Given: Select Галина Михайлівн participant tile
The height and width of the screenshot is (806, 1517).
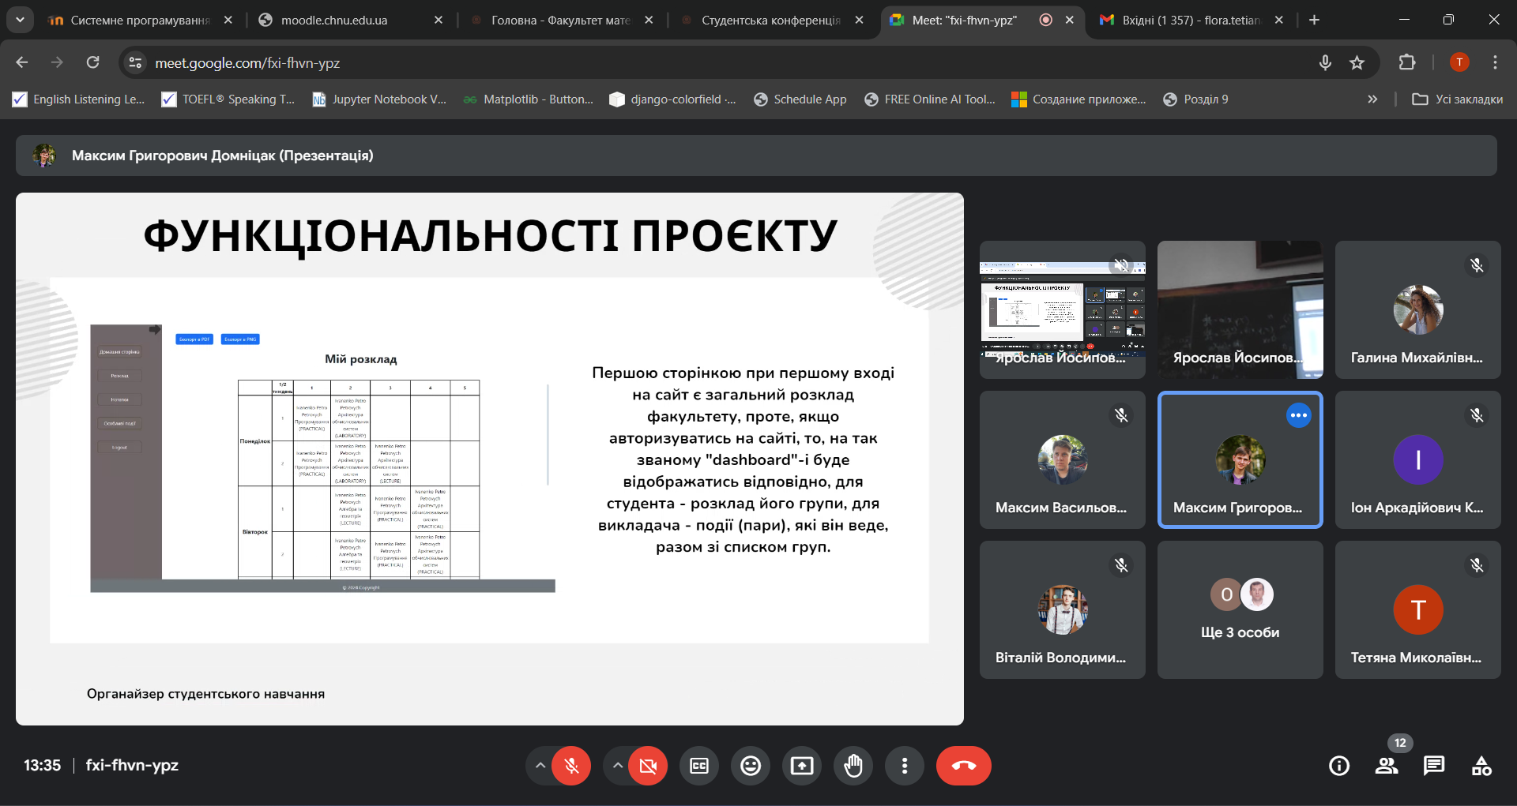Looking at the screenshot, I should click(1418, 309).
